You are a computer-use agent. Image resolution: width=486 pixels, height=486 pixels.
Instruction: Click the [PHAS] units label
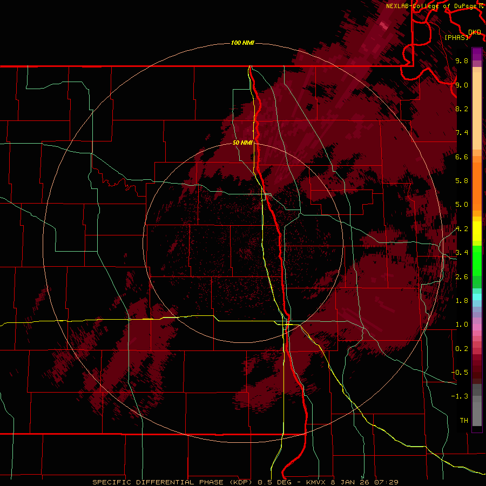pyautogui.click(x=456, y=37)
